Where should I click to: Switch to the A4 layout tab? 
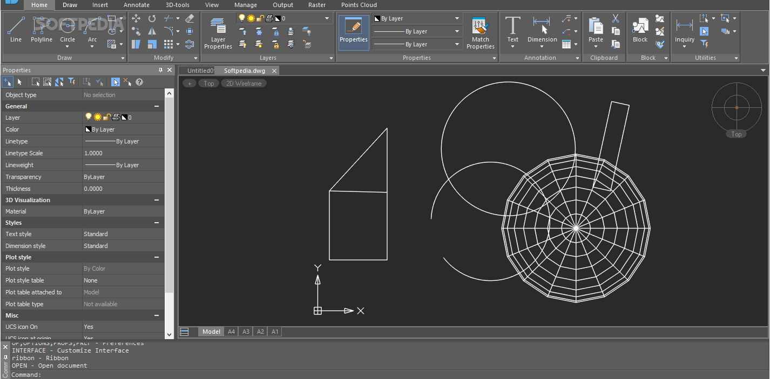[x=231, y=332]
